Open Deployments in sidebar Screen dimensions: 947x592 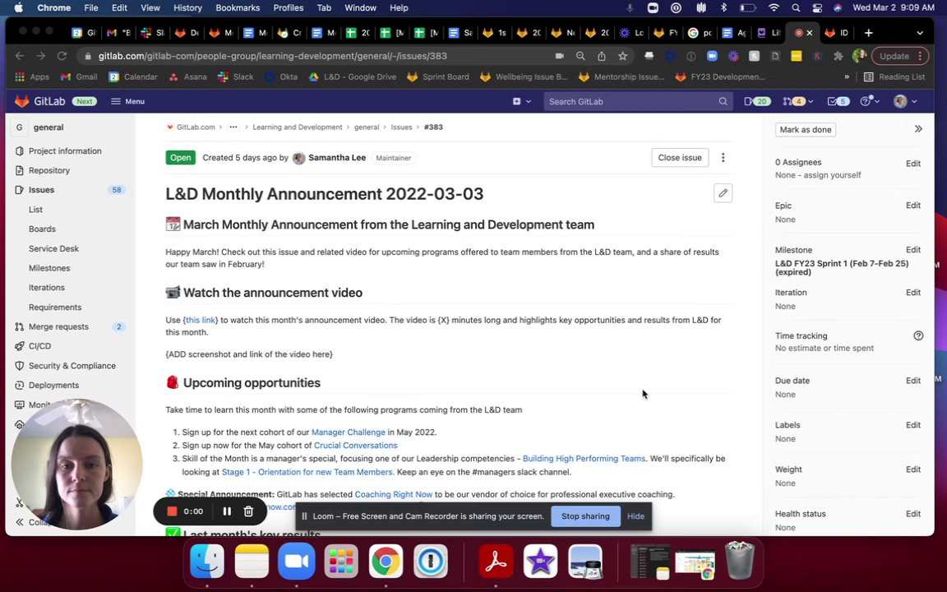(53, 386)
